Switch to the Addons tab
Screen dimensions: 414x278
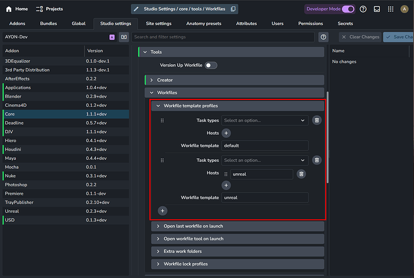(17, 23)
